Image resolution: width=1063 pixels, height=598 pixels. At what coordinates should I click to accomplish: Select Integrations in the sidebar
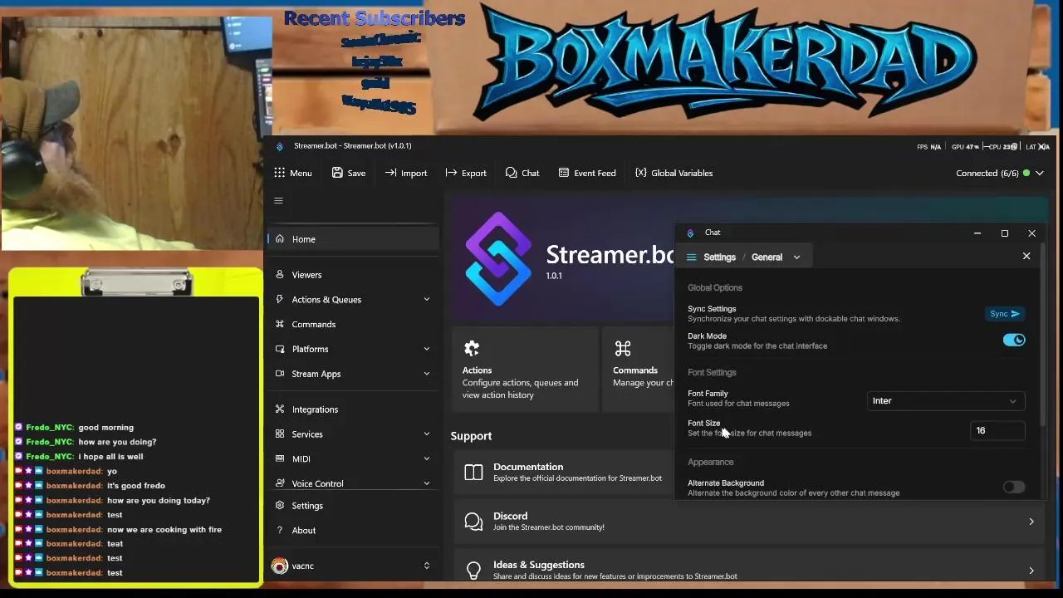click(x=353, y=409)
